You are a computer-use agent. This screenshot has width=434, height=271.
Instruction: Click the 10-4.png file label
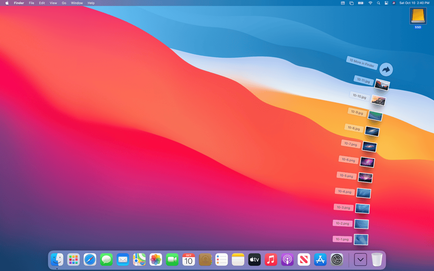pos(345,192)
